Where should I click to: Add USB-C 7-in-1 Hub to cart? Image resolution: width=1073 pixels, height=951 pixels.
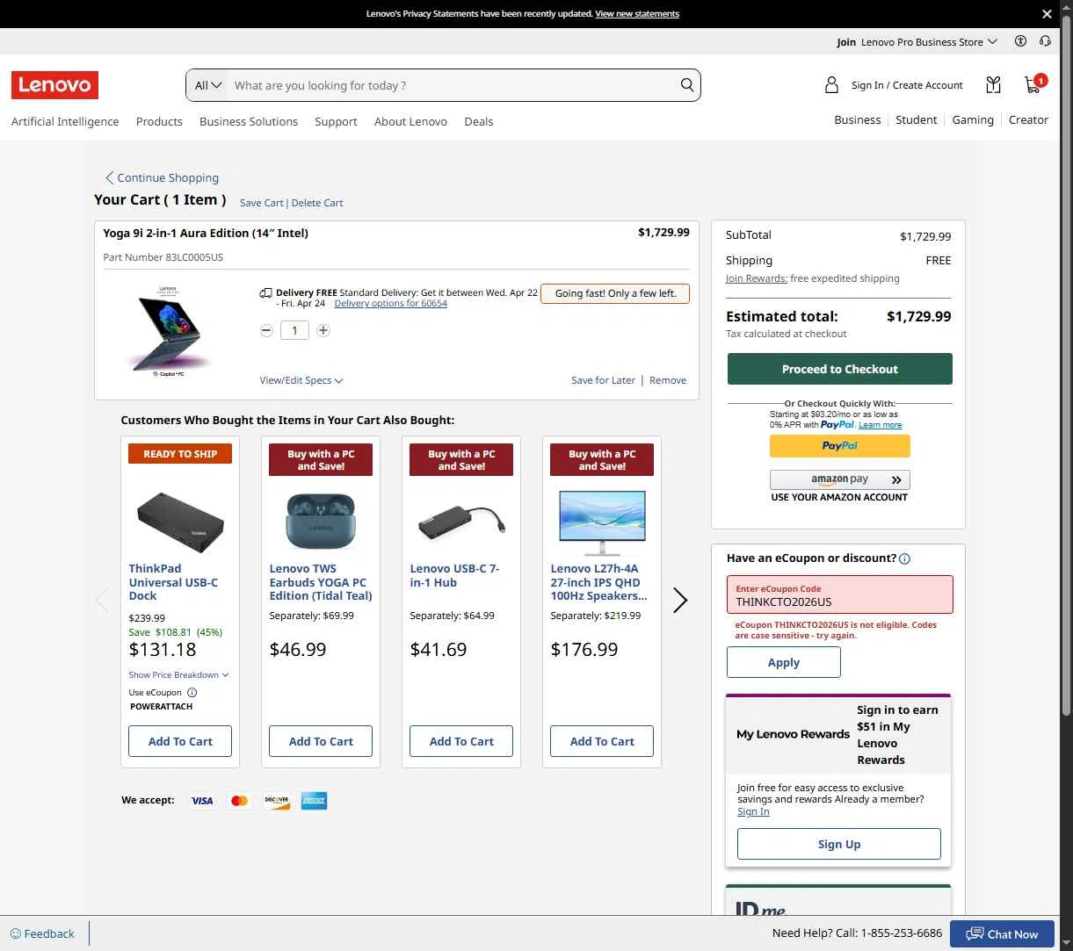coord(461,741)
